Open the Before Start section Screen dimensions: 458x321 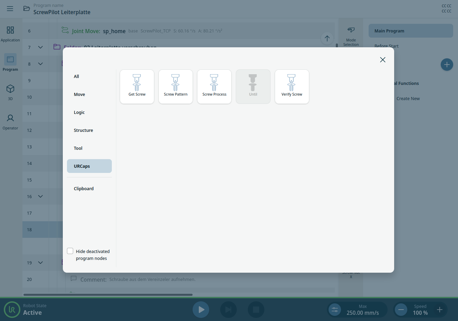pos(386,46)
